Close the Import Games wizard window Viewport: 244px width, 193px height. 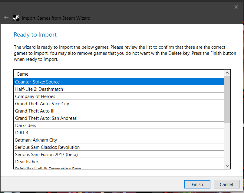[x=236, y=7]
